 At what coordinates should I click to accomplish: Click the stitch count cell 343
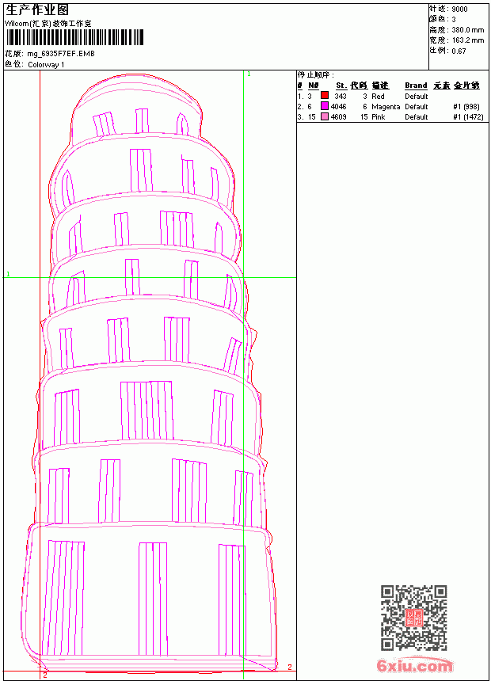click(341, 96)
